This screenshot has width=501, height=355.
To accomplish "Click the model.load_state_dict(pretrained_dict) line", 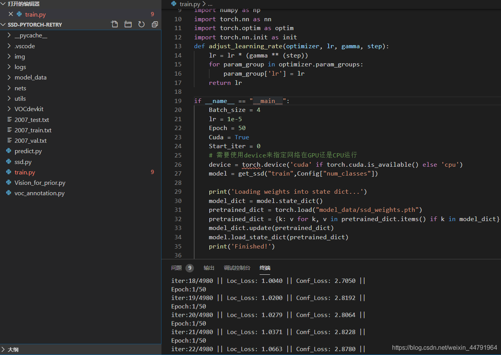I will [279, 237].
